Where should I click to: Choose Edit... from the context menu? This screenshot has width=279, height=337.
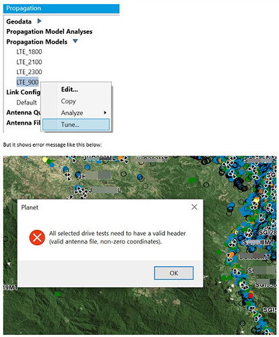coord(69,90)
